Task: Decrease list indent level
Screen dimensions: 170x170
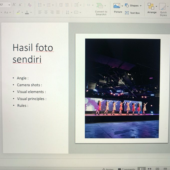Action: click(x=61, y=5)
